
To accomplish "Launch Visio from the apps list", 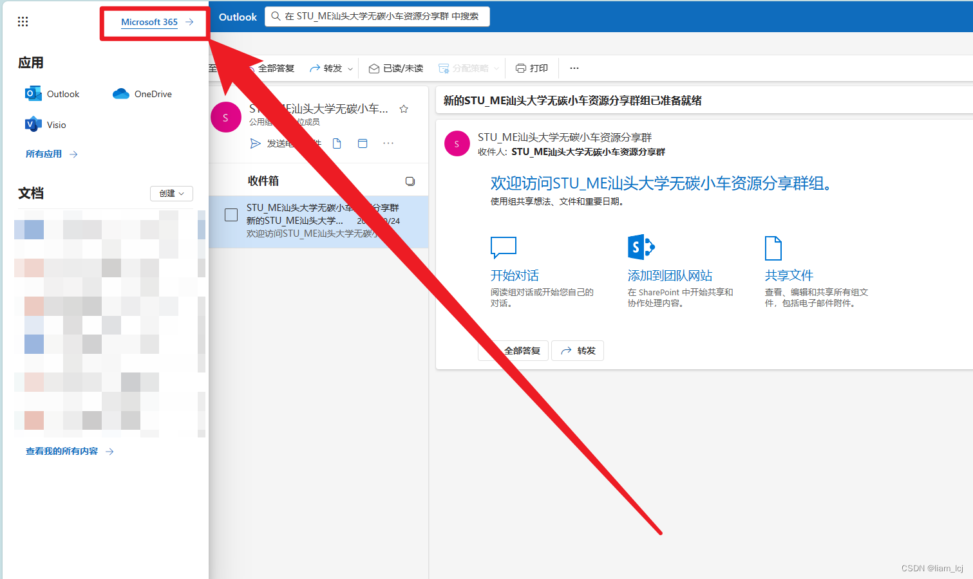I will [x=45, y=125].
